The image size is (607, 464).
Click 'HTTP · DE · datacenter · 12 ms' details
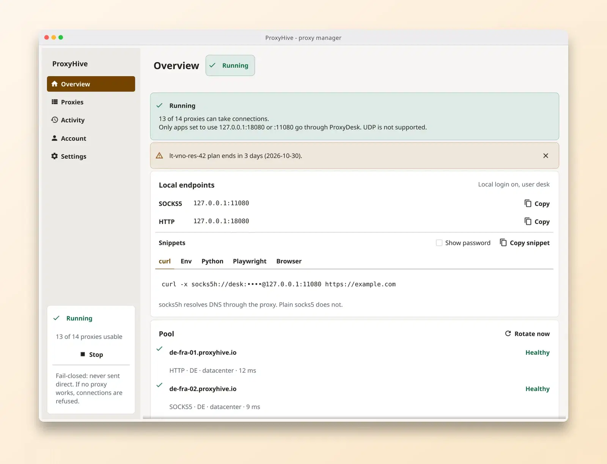click(212, 370)
